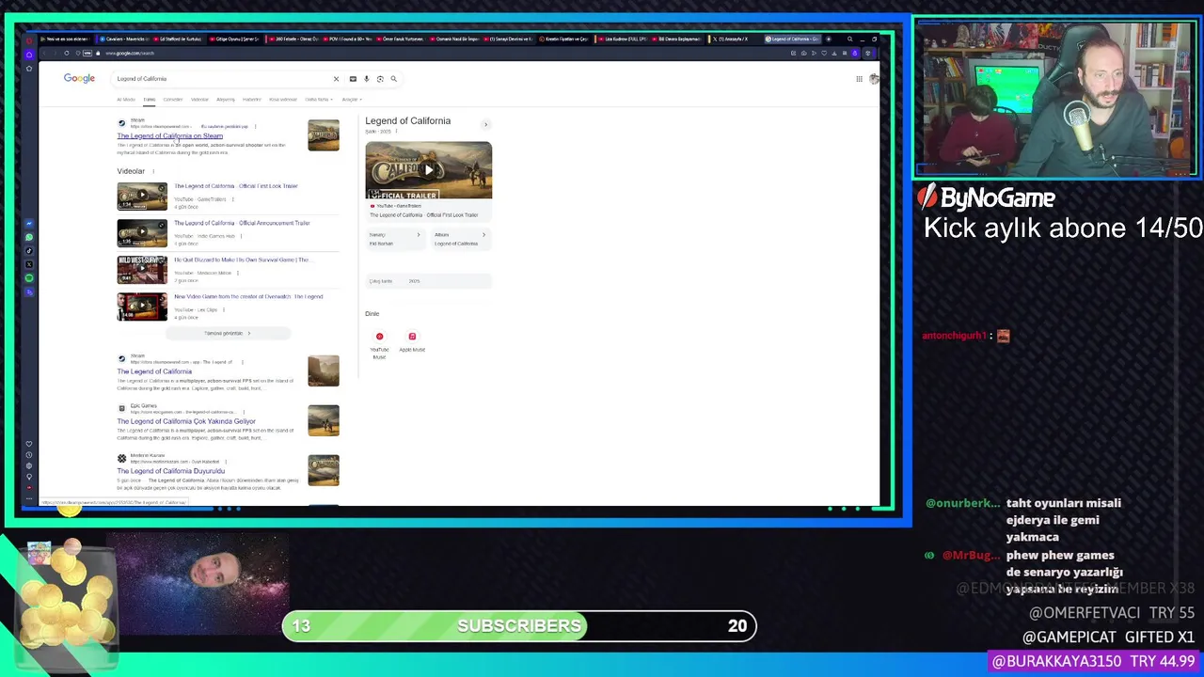
Task: Open TikTok in the browser sidebar
Action: pos(29,251)
